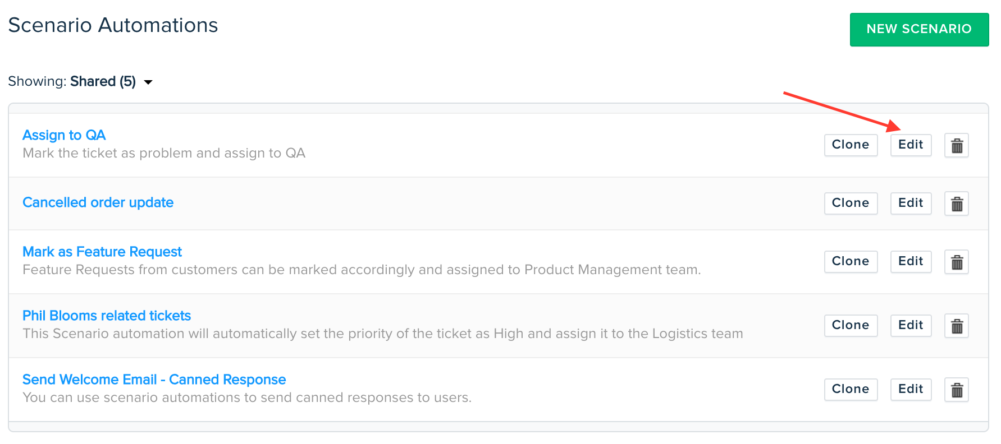The height and width of the screenshot is (444, 1001).
Task: Click trash icon for Cancelled order update
Action: click(x=957, y=203)
